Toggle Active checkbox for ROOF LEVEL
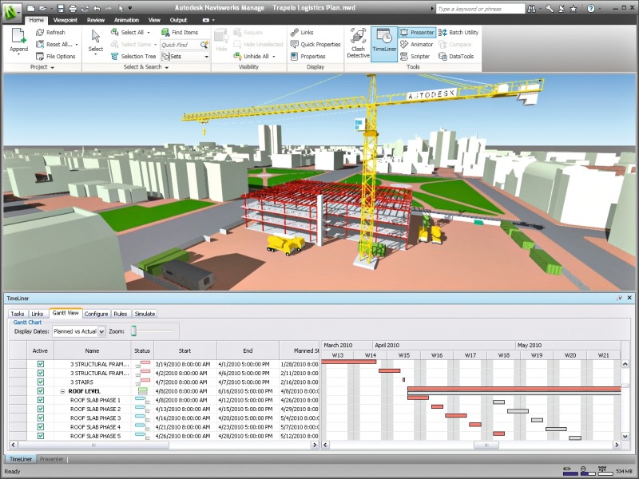 [41, 391]
